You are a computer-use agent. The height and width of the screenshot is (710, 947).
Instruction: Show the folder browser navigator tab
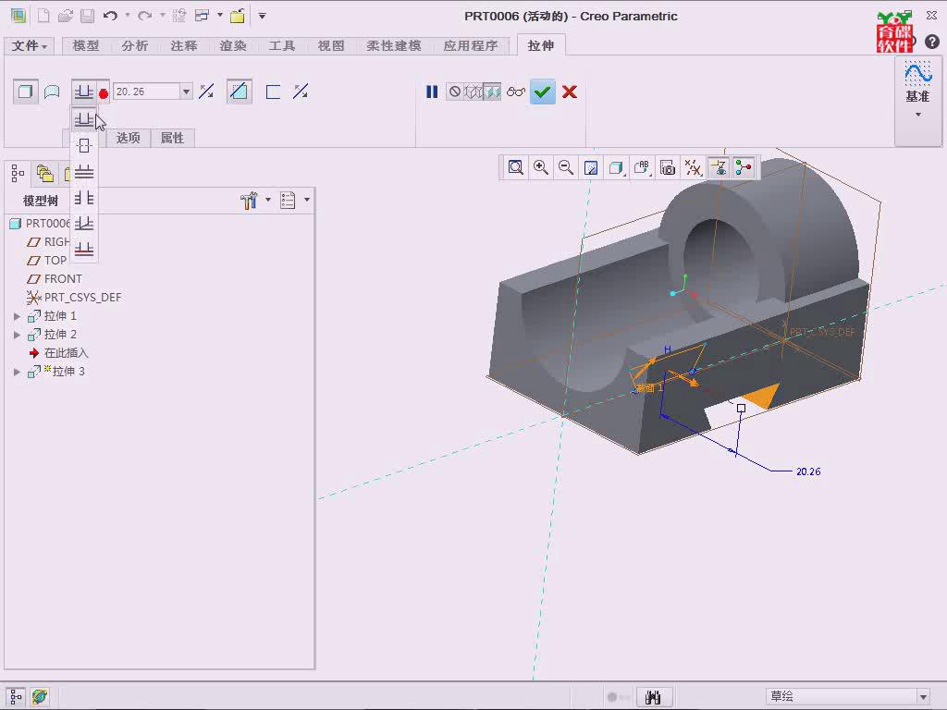click(x=45, y=174)
